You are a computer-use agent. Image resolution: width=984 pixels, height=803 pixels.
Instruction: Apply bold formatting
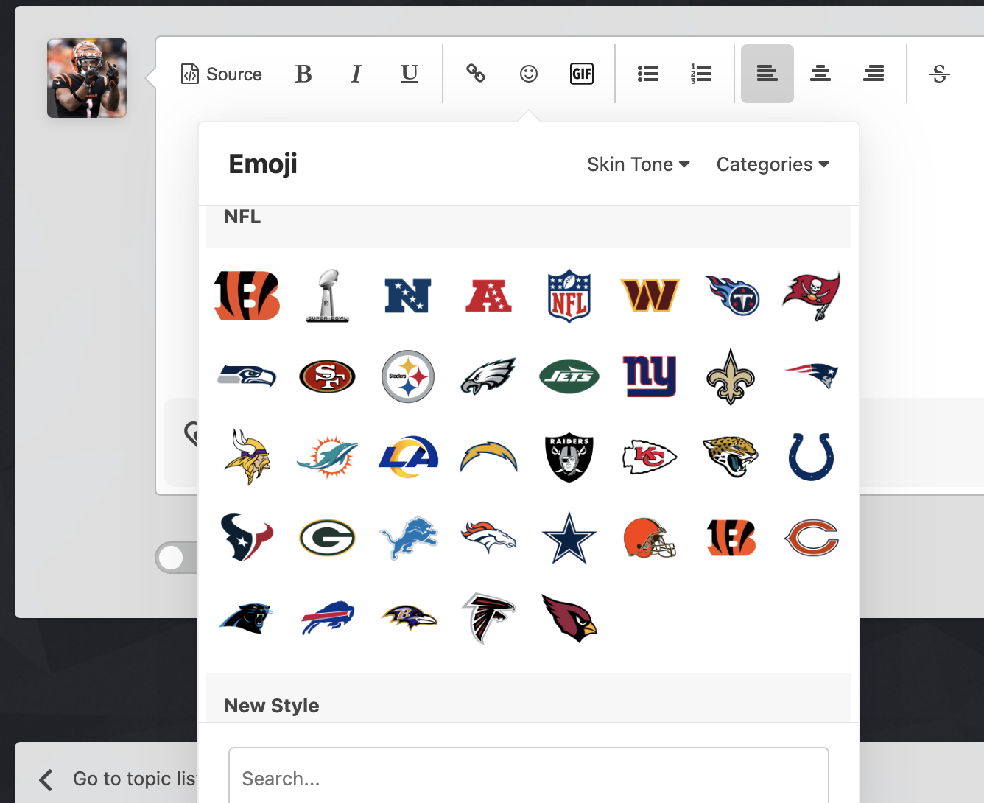[303, 74]
